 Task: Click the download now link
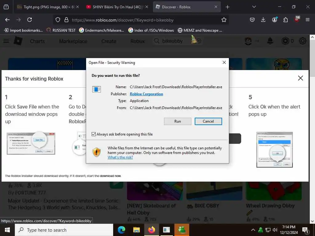(x=110, y=176)
